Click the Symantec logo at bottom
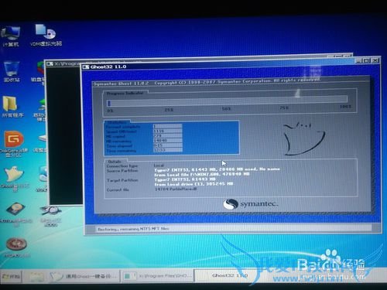The height and width of the screenshot is (290, 387). 251,204
